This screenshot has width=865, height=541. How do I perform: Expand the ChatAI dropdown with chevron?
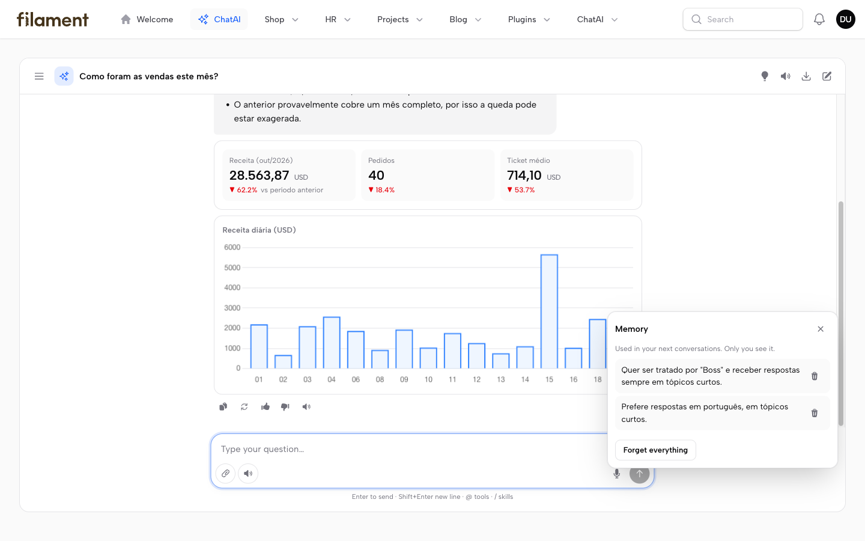[597, 19]
